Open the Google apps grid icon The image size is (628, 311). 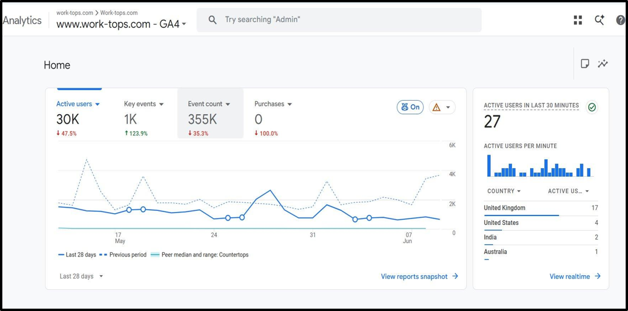[x=578, y=20]
